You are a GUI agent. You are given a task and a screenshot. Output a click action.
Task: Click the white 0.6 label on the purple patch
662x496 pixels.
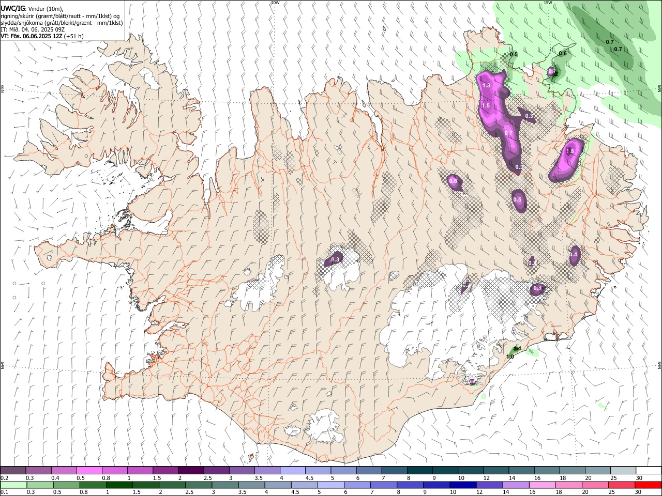(x=453, y=181)
